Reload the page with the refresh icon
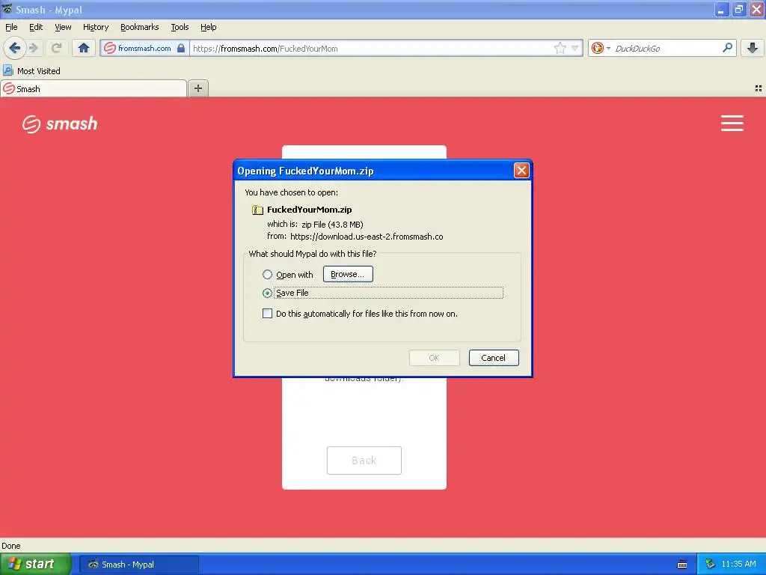The height and width of the screenshot is (575, 766). point(56,48)
